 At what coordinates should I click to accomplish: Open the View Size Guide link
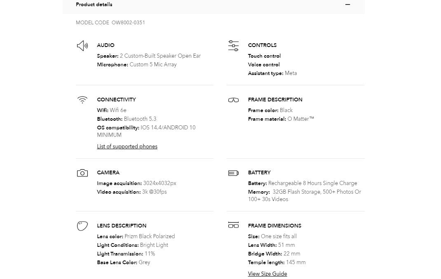[x=267, y=274]
